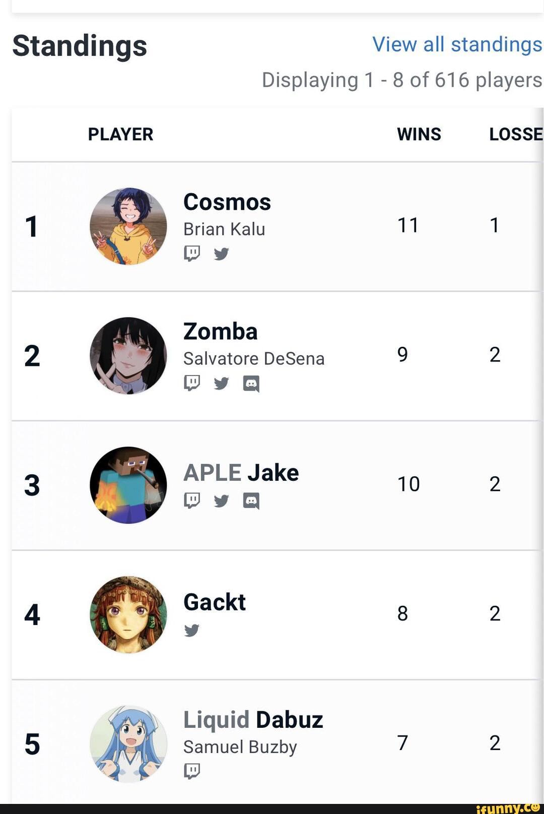This screenshot has width=544, height=814.
Task: Open Zomba's Twitch icon
Action: (x=192, y=383)
